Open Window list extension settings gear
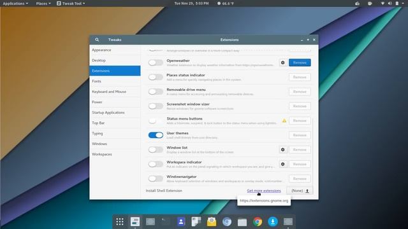This screenshot has height=229, width=408. tap(283, 149)
